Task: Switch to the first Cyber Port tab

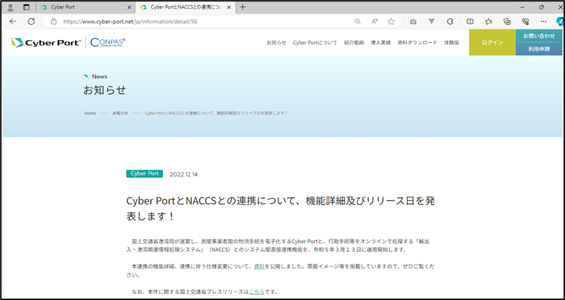Action: [x=80, y=7]
